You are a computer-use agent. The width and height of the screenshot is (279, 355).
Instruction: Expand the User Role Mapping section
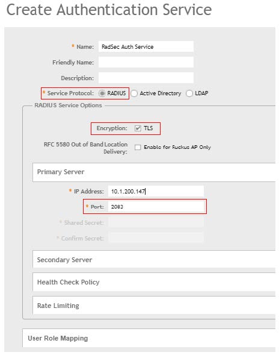149,338
